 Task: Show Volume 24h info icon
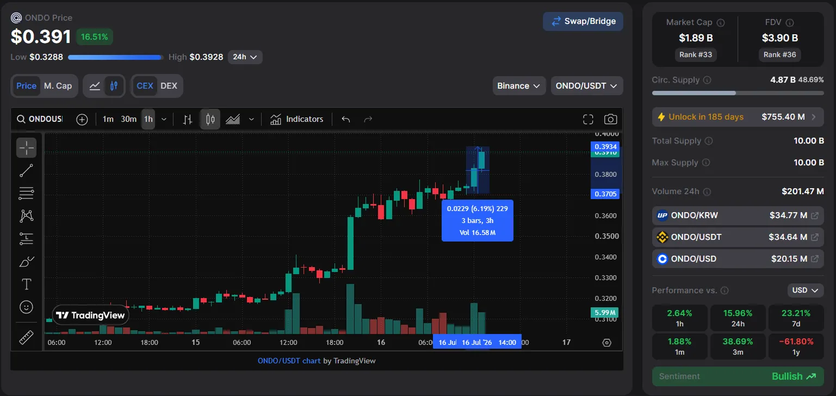[x=707, y=191]
